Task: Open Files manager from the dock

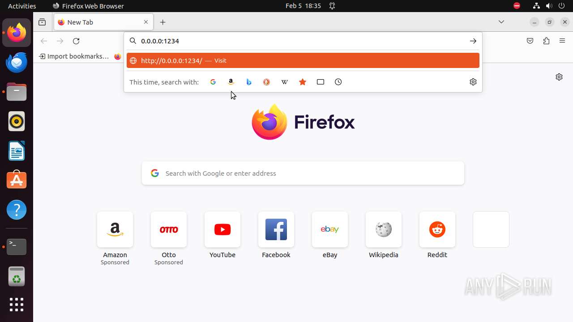Action: click(x=17, y=92)
